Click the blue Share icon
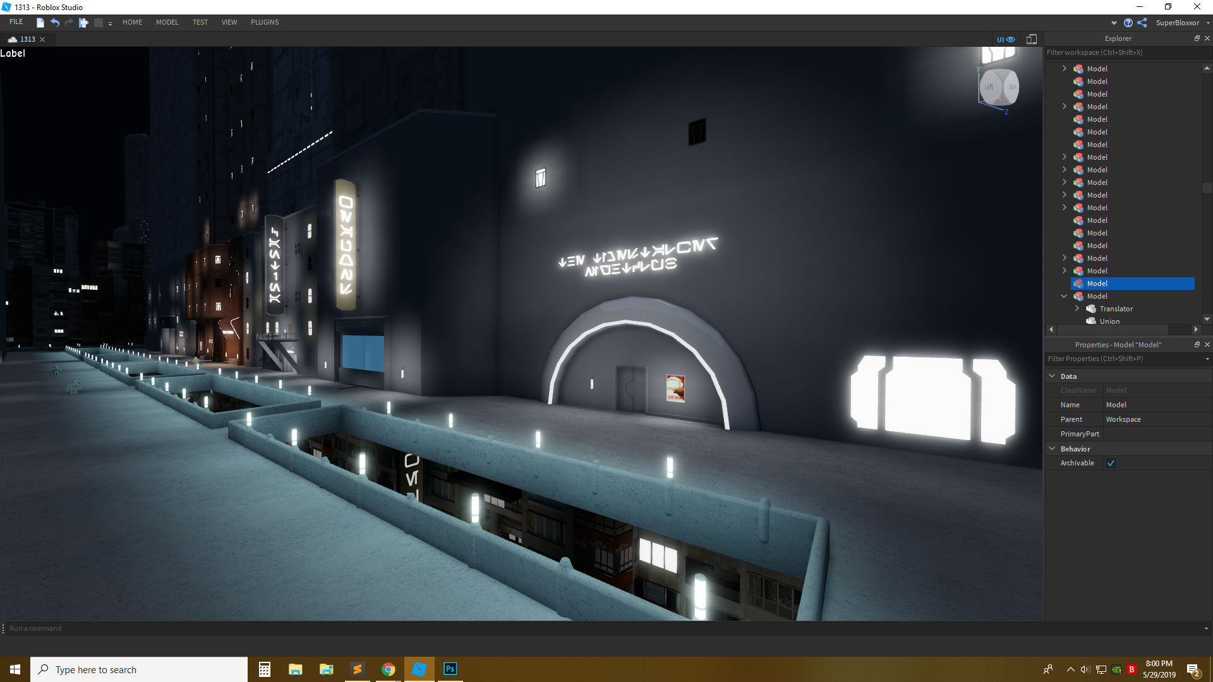1213x682 pixels. coord(1142,23)
